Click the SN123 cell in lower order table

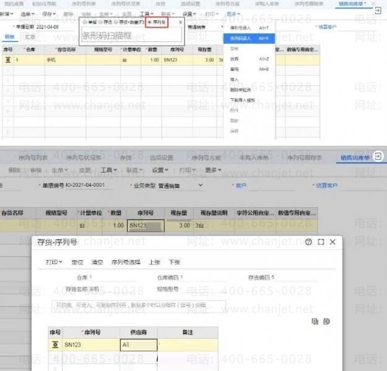click(x=146, y=225)
